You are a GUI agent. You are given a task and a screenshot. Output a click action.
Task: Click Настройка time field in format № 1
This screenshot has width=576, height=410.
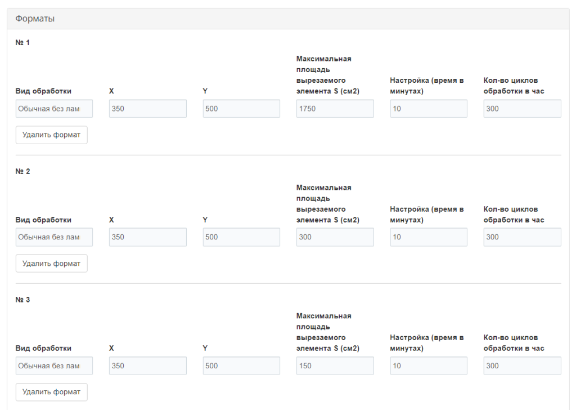click(428, 109)
